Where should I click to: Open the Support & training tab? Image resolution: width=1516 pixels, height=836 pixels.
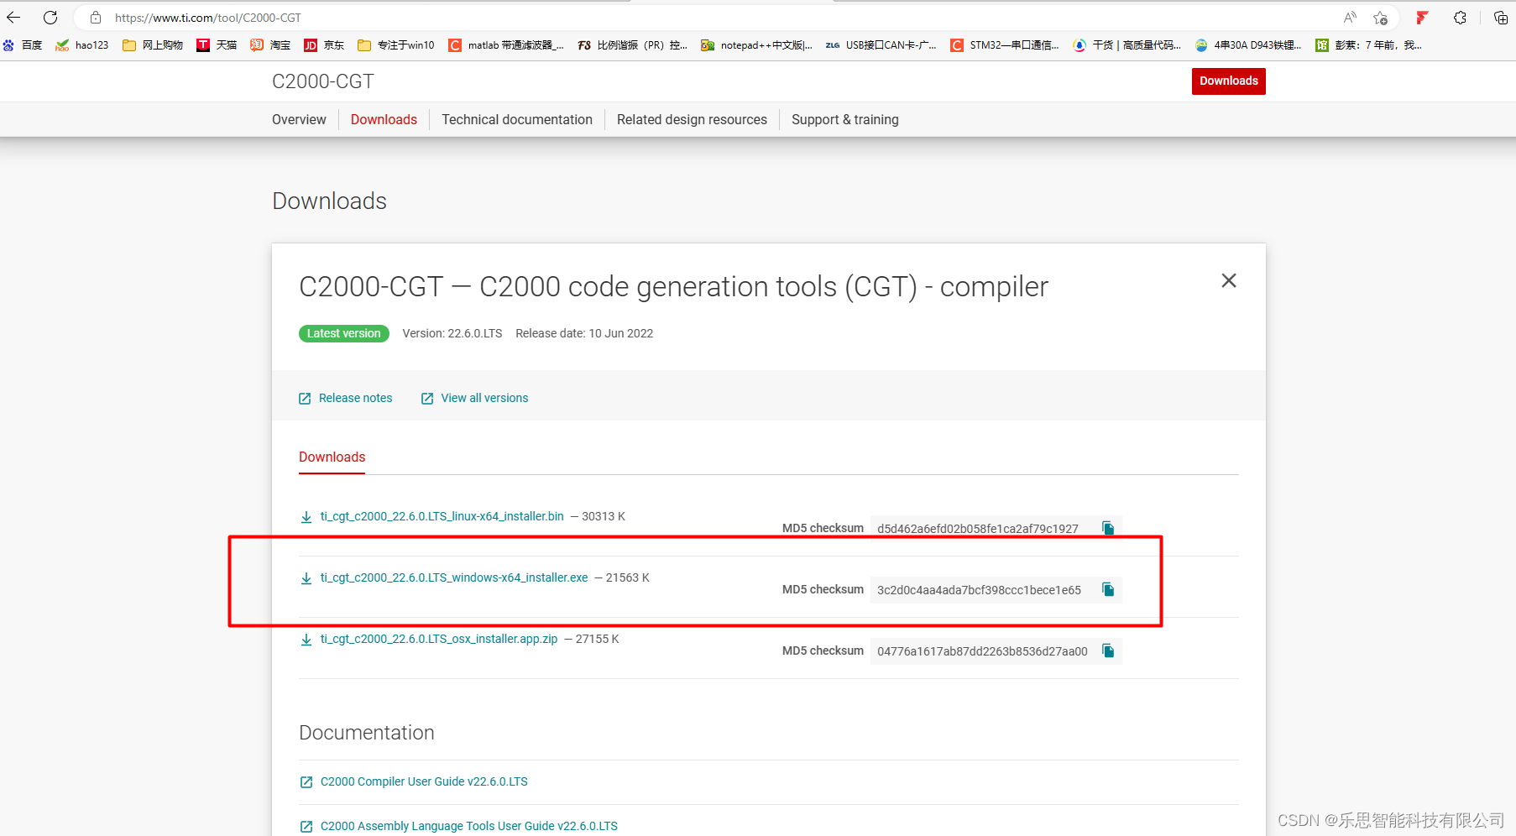pyautogui.click(x=845, y=120)
